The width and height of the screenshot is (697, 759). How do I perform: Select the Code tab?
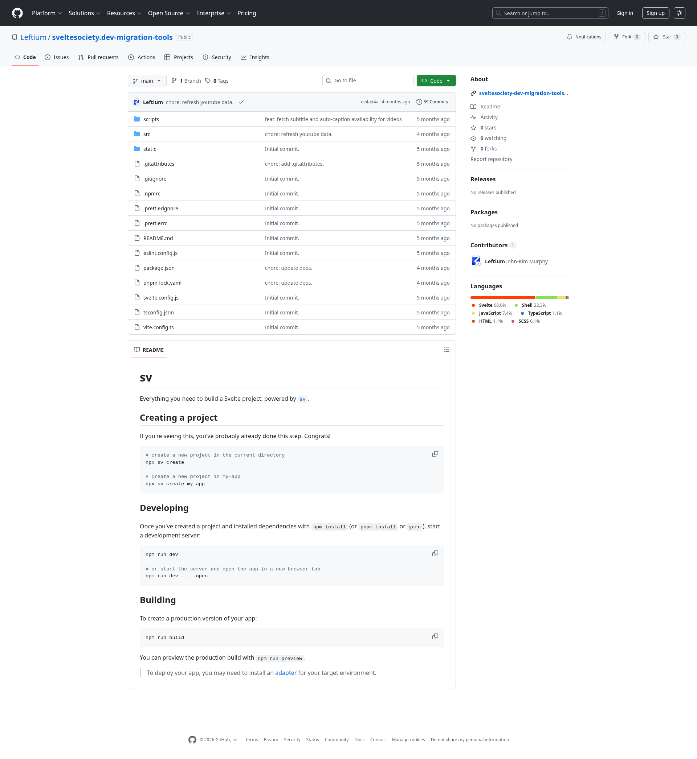[x=25, y=57]
